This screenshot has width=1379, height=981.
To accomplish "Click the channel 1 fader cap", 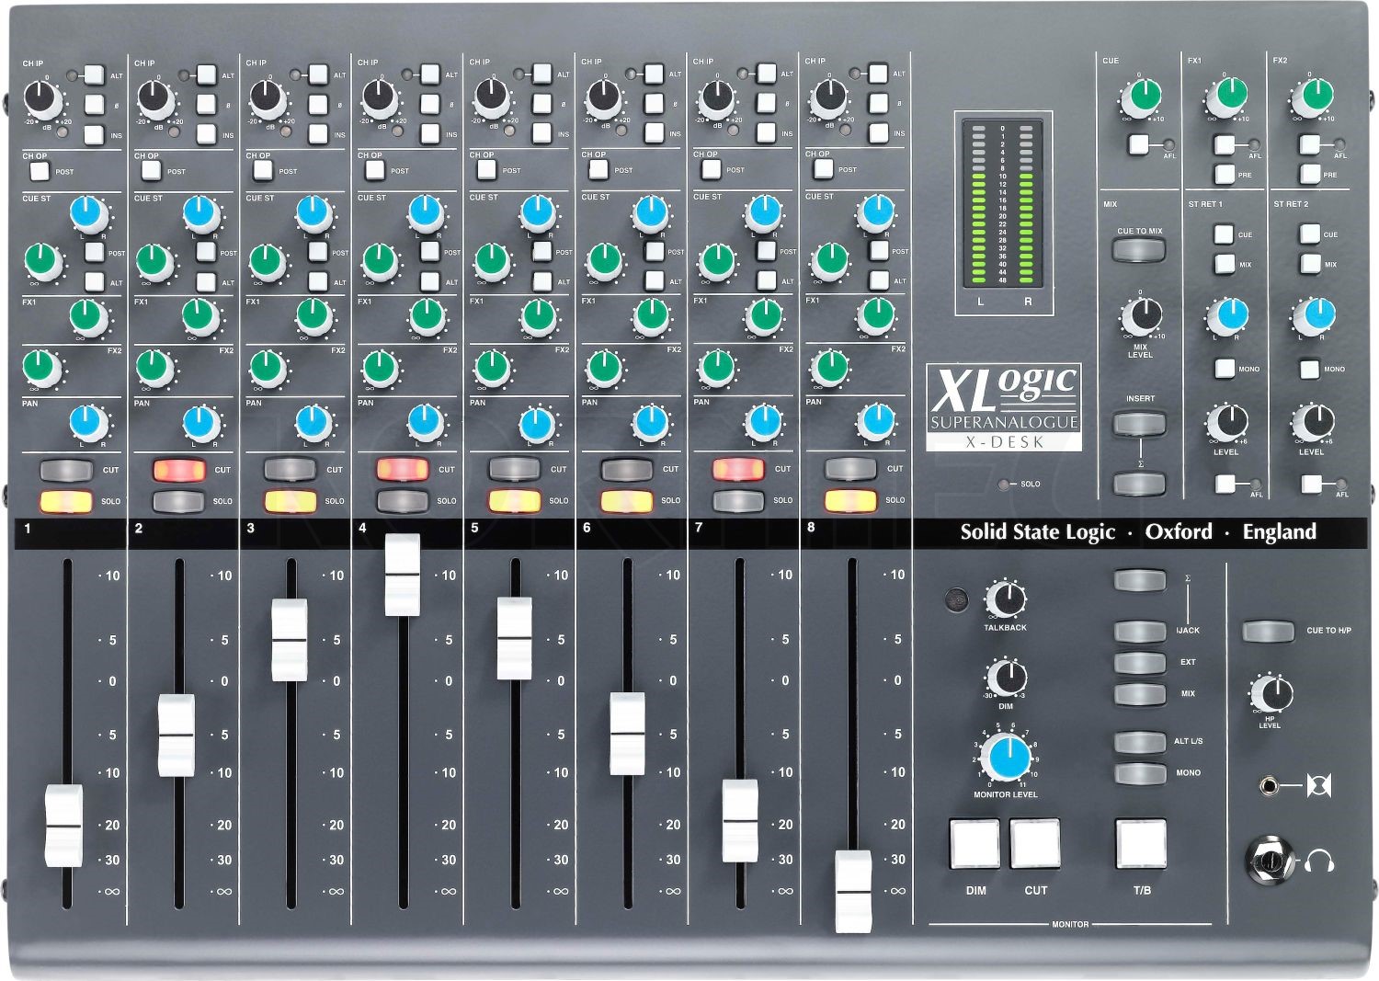I will [64, 826].
